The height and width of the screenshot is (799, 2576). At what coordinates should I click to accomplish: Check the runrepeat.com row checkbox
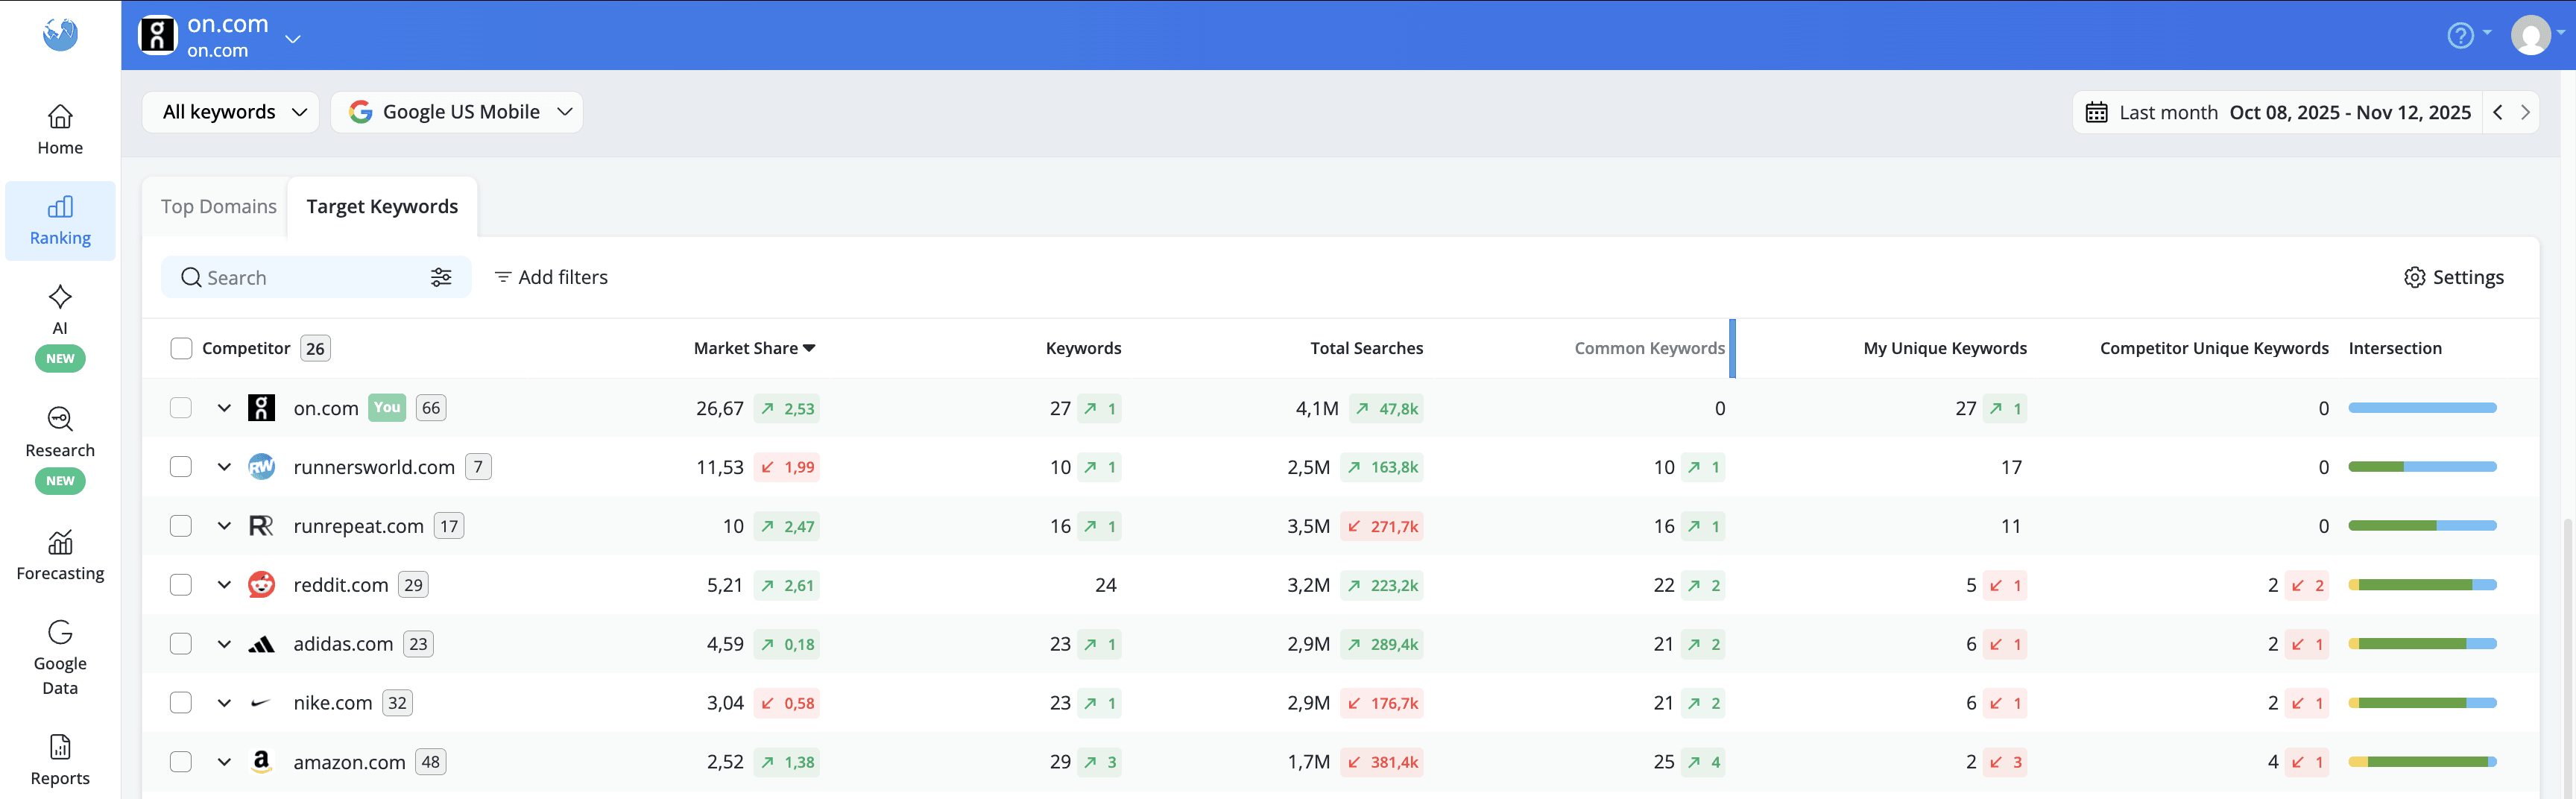click(x=181, y=525)
